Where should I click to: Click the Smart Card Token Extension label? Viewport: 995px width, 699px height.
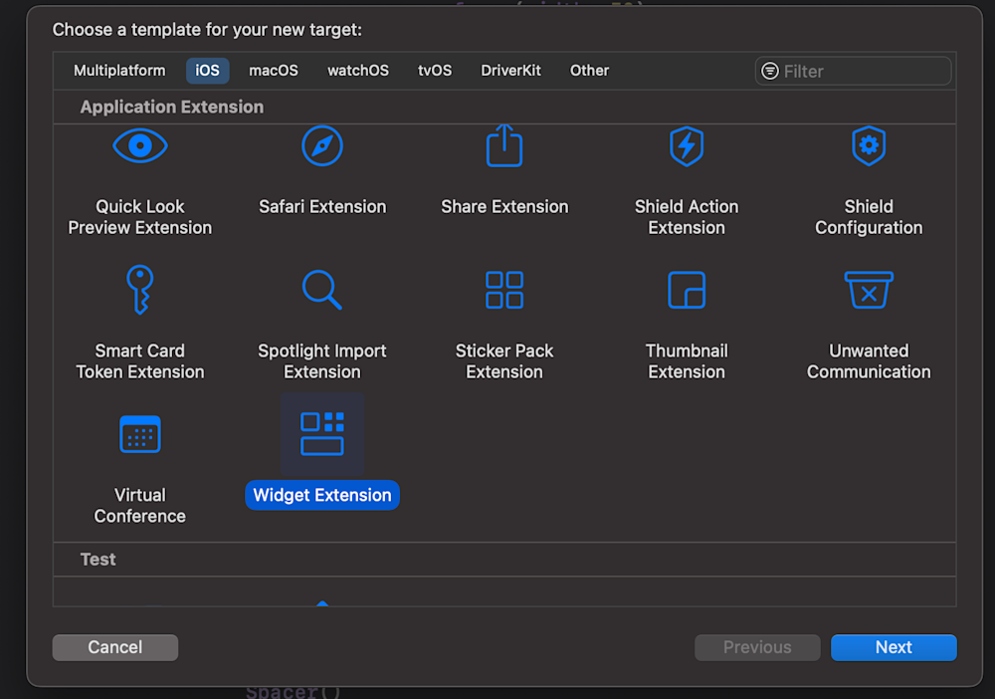point(139,361)
